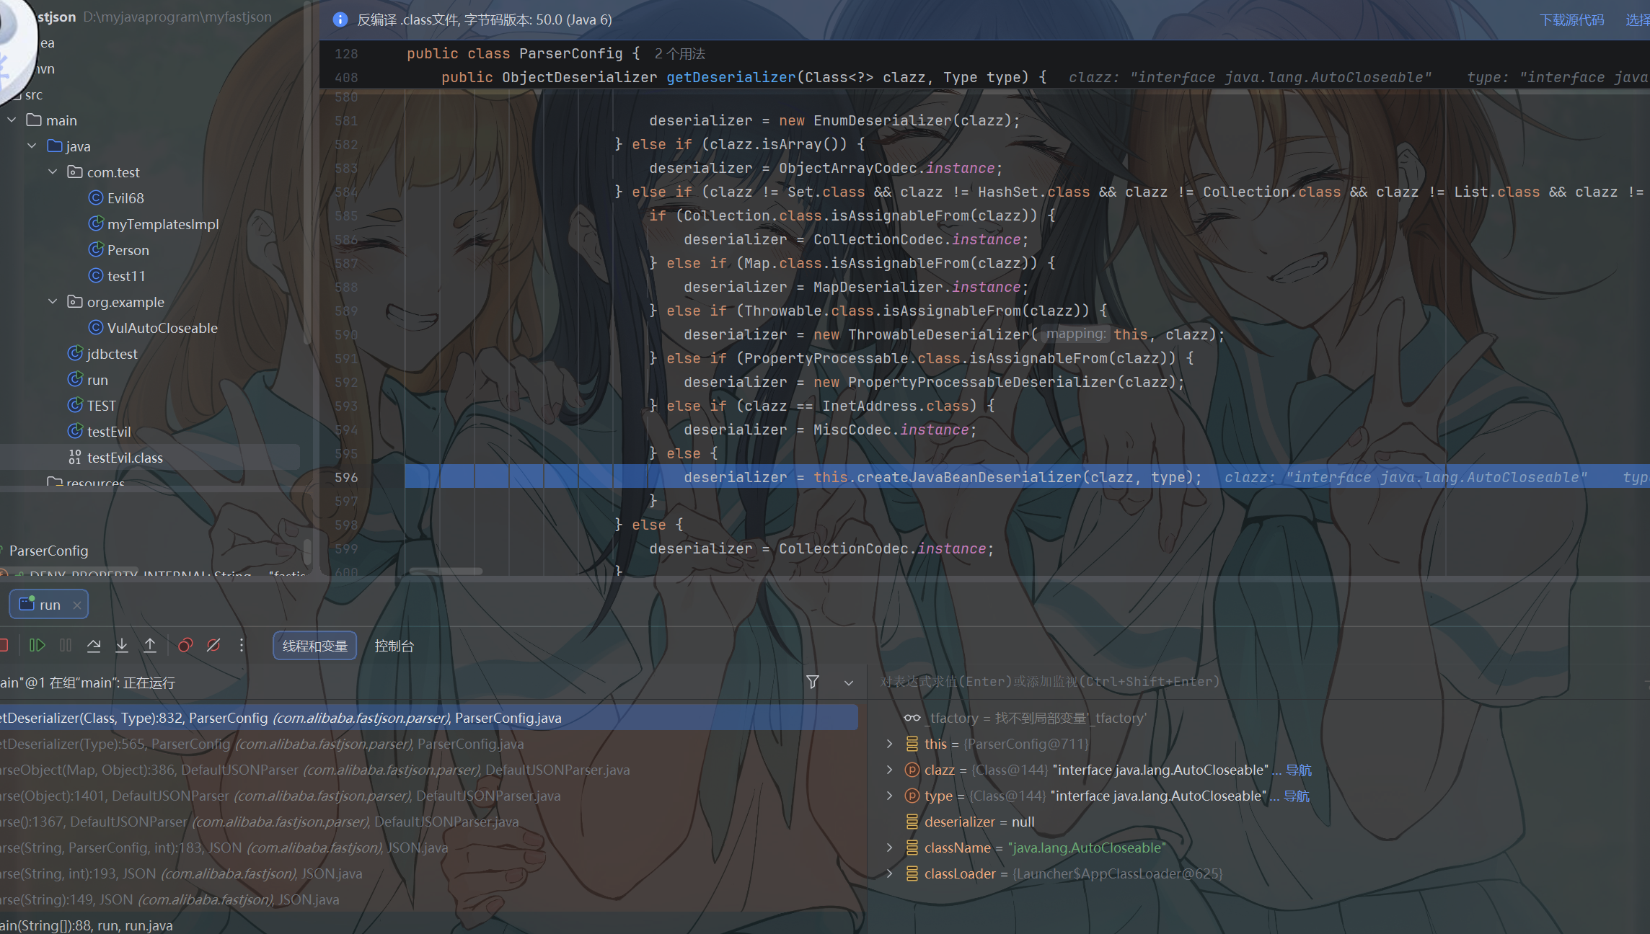Select the 线程和变量 tab
Screen dimensions: 1650x934
click(x=314, y=646)
